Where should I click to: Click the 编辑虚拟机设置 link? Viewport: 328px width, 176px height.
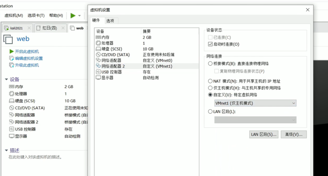[28, 58]
